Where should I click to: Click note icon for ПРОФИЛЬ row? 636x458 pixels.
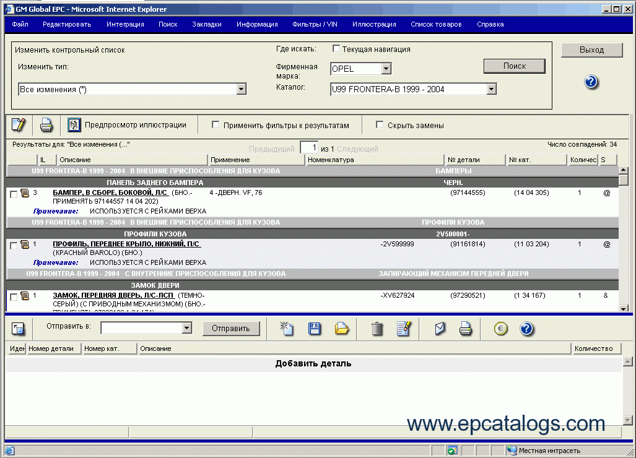click(x=25, y=244)
